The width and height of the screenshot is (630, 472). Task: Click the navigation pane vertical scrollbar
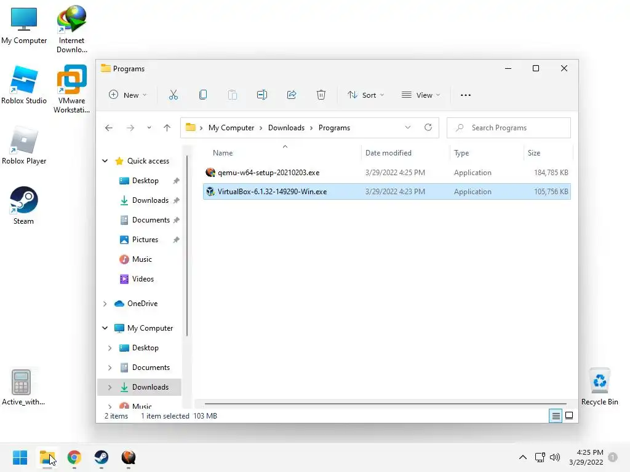(x=187, y=246)
